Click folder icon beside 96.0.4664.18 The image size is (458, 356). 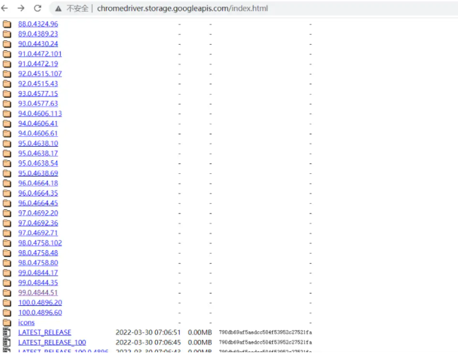pyautogui.click(x=7, y=183)
